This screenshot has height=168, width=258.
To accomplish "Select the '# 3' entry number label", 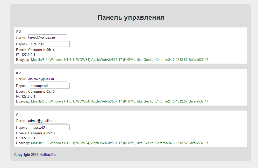I will 18,32.
